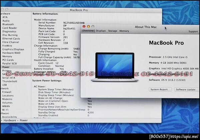Select Wi-Fi under Network
Screen dimensions: 200x140
click(5, 110)
